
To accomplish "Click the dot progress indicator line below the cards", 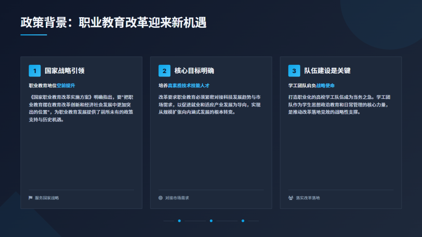I will point(211,221).
